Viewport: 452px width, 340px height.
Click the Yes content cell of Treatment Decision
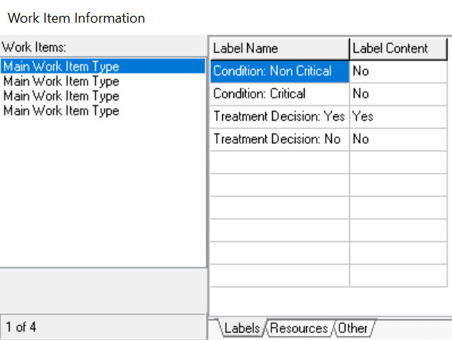398,116
